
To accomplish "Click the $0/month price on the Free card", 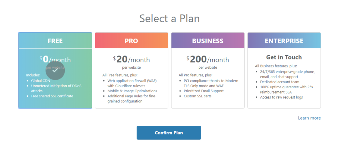I will point(55,59).
